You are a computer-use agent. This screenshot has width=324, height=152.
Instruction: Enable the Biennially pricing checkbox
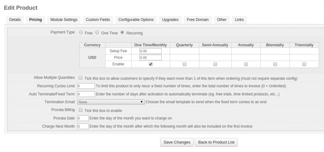[275, 64]
